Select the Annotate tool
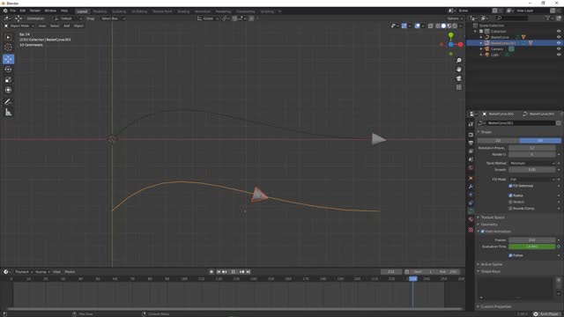564x317 pixels. [8, 102]
